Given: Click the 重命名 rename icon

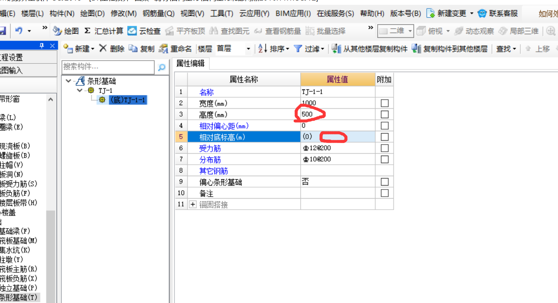Looking at the screenshot, I should 163,48.
